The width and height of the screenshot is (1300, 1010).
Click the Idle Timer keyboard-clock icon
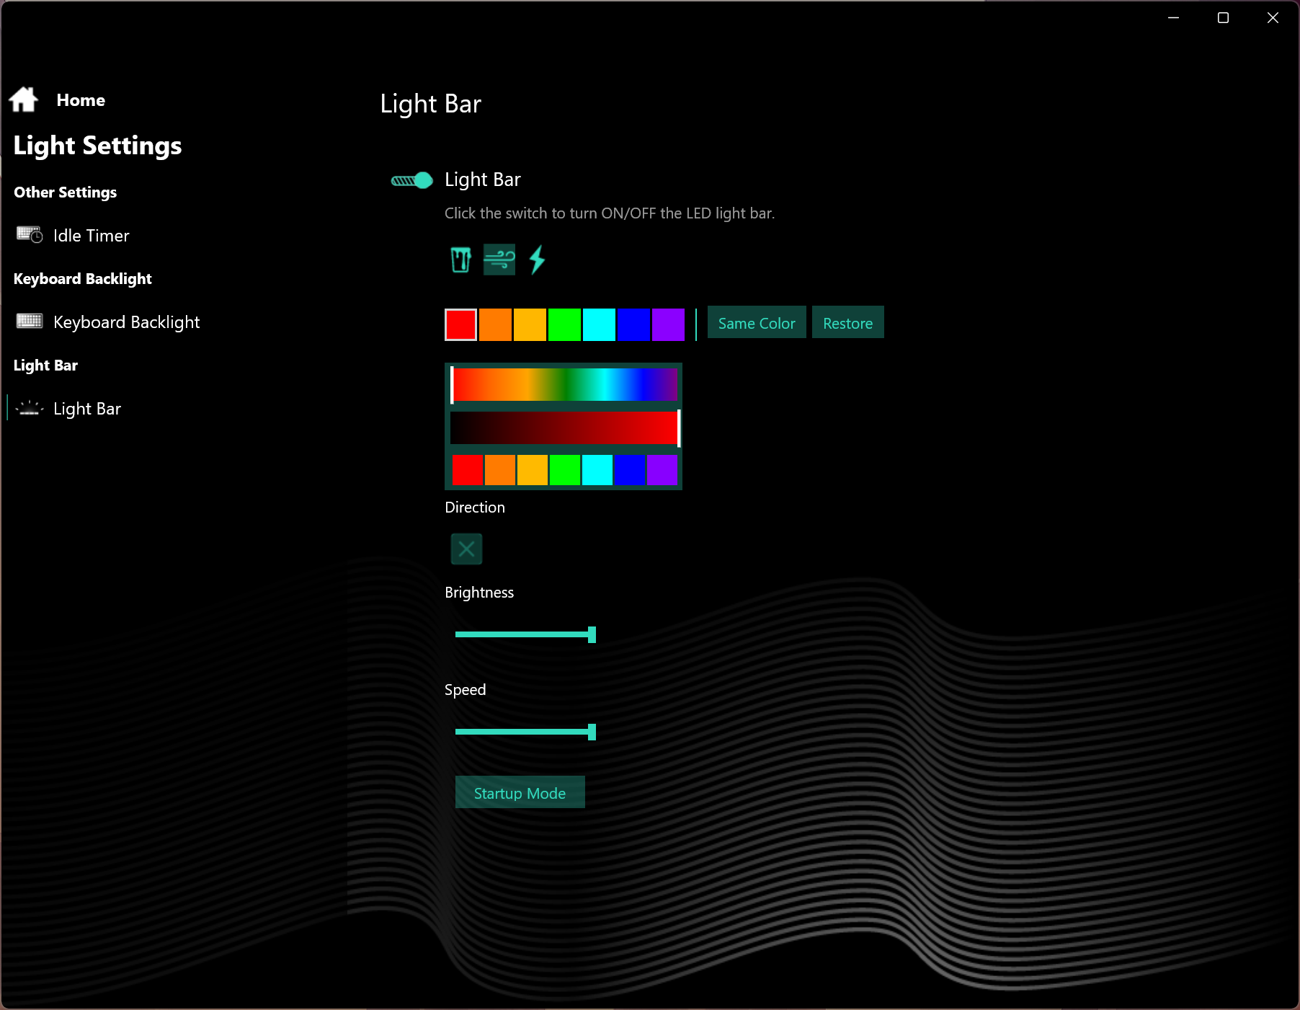tap(30, 235)
